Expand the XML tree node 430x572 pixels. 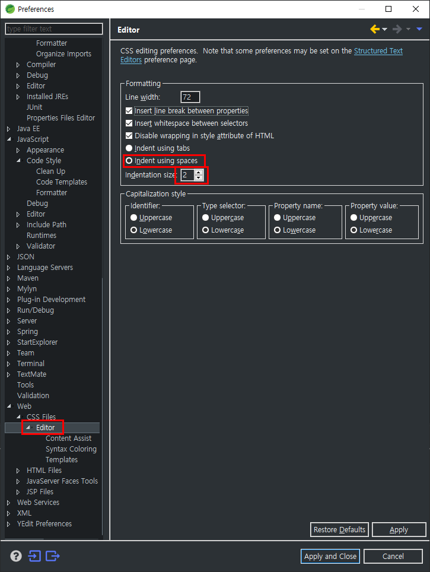click(x=9, y=513)
